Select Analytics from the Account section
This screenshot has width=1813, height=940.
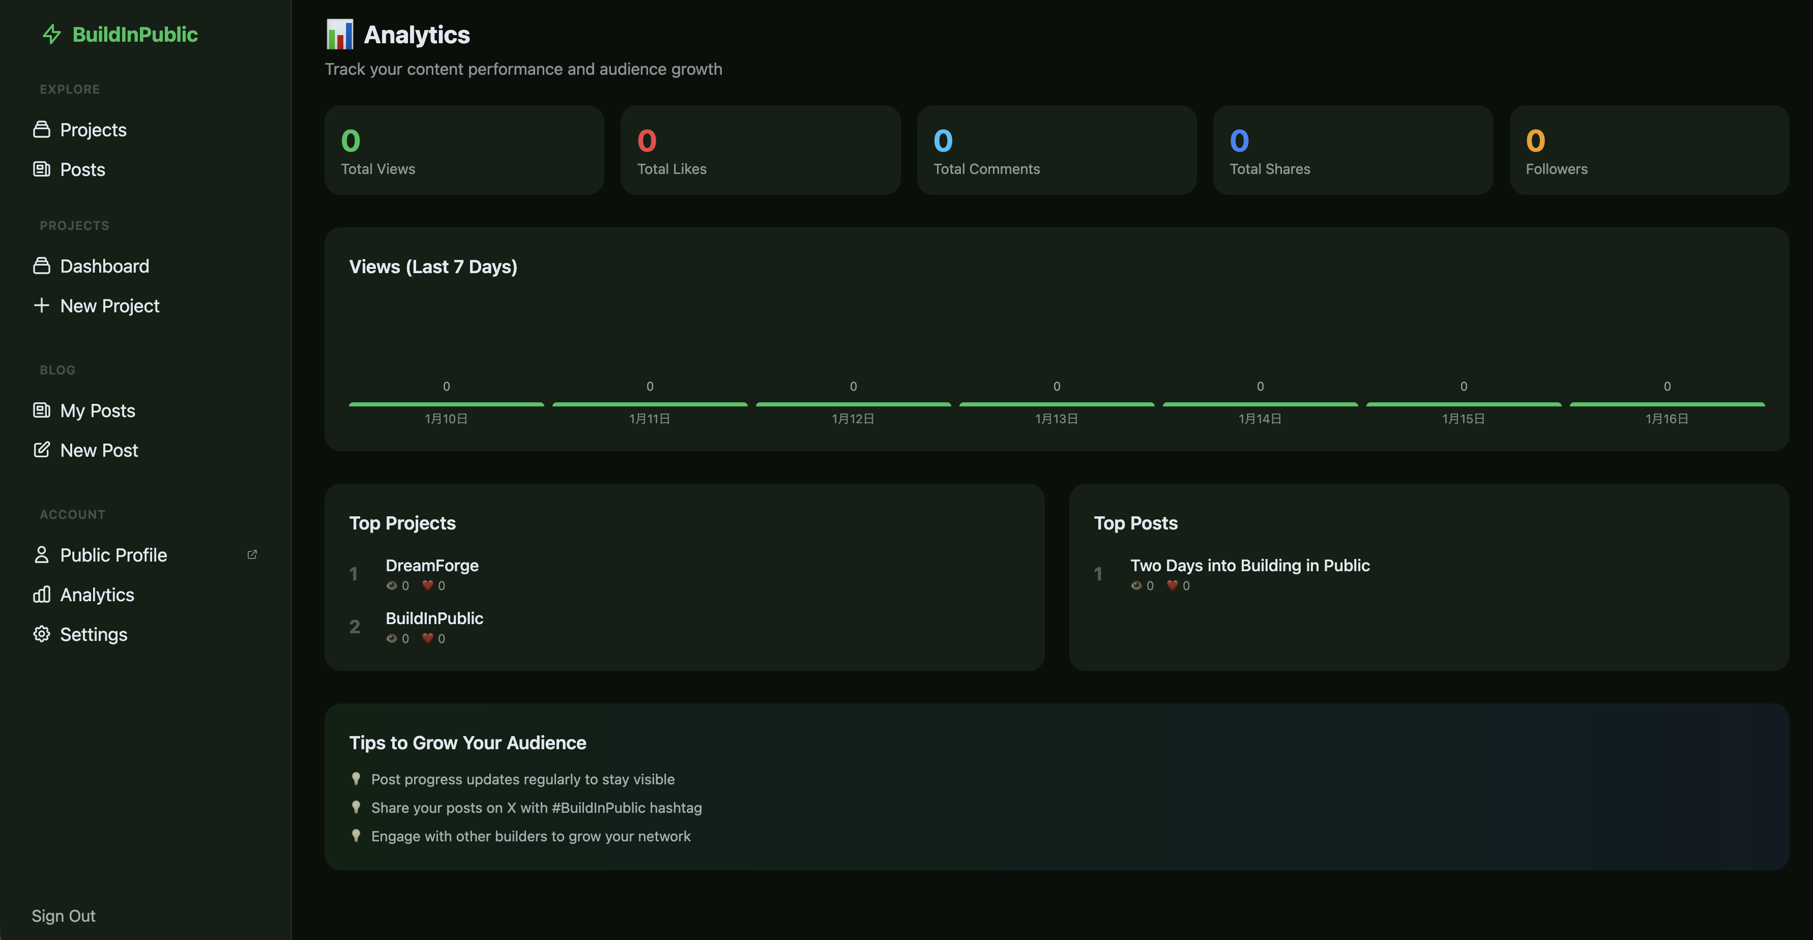click(x=97, y=595)
